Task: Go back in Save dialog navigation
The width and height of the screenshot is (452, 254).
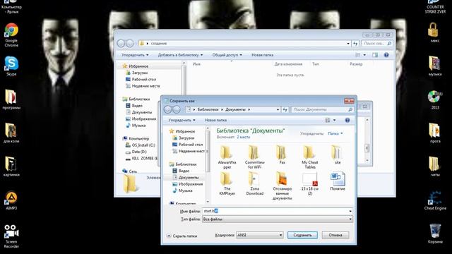Action: 168,109
